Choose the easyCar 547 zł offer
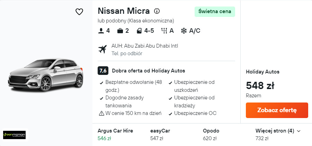This screenshot has height=146, width=312. [x=160, y=135]
